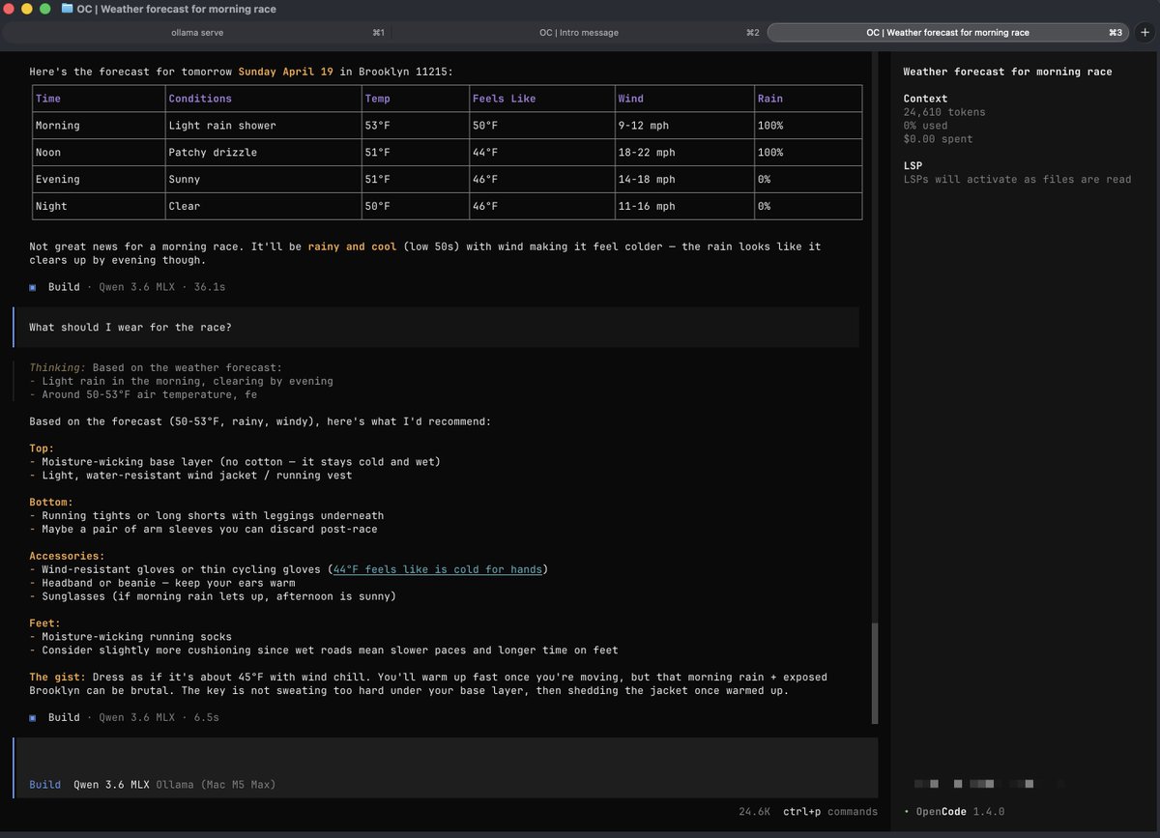This screenshot has width=1160, height=838.
Task: Click the 24.6K token counter in footer
Action: pos(754,811)
